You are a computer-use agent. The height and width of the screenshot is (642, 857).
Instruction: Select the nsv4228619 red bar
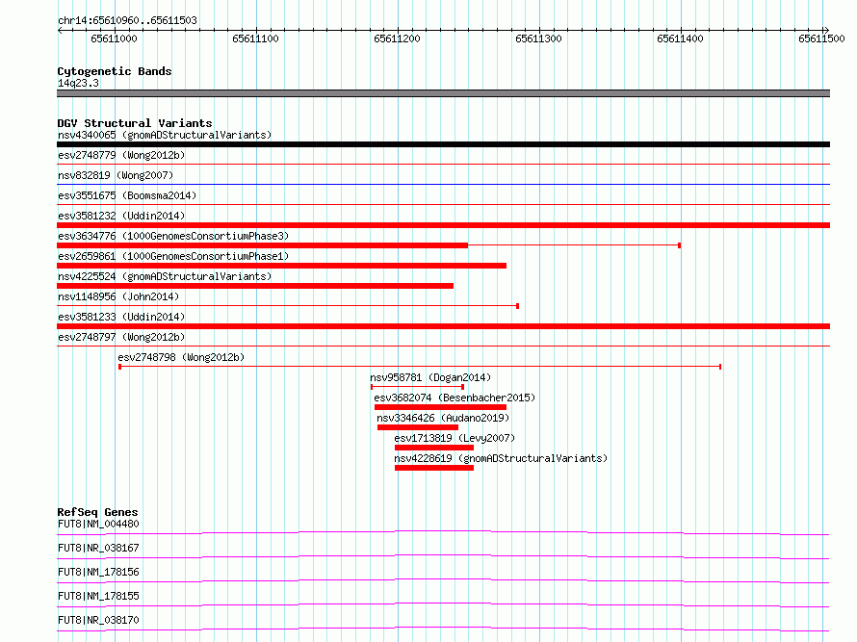pos(434,468)
